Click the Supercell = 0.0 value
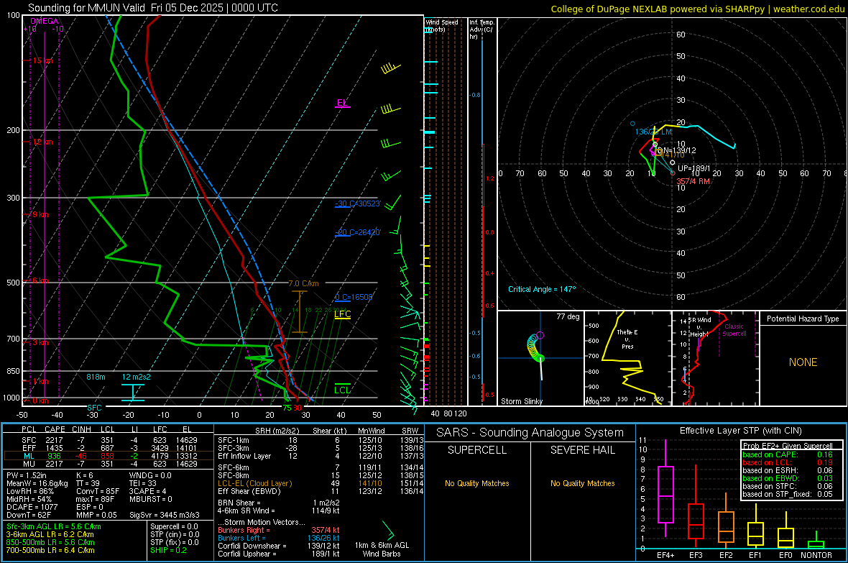The image size is (848, 563). [174, 526]
